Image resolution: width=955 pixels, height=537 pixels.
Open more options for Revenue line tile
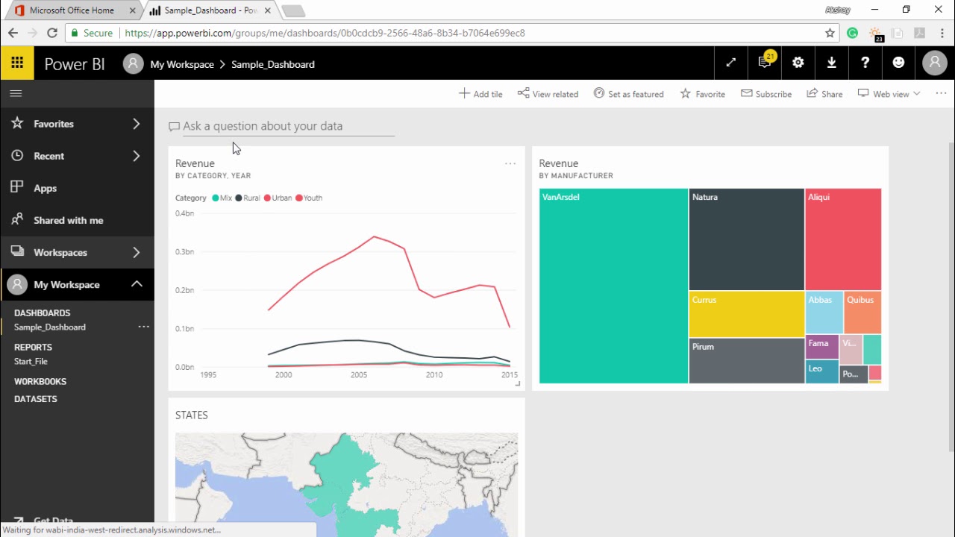[x=510, y=163]
